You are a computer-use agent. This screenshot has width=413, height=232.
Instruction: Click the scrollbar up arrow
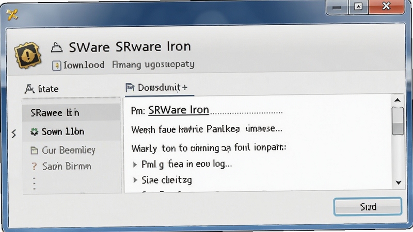[x=398, y=100]
